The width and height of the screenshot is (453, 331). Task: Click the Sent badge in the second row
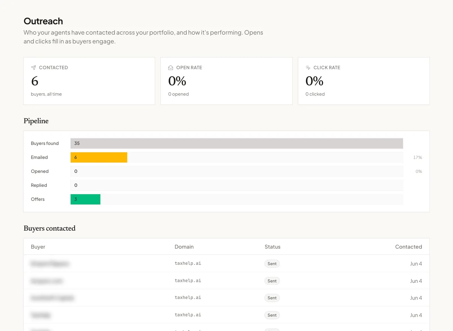pyautogui.click(x=272, y=281)
